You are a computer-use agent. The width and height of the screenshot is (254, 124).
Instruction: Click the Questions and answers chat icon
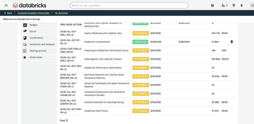pos(25,44)
